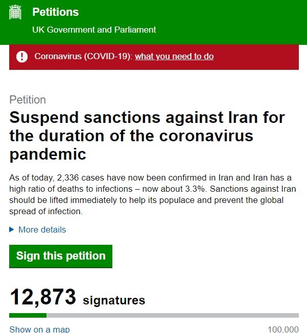Click the Sign this petition button
Screen dimensions: 307x333
point(61,256)
